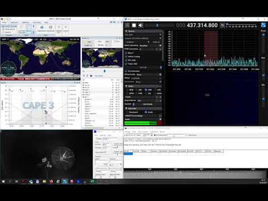268x201 pixels.
Task: Stop the SDR# radio with the square button
Action: (134, 25)
